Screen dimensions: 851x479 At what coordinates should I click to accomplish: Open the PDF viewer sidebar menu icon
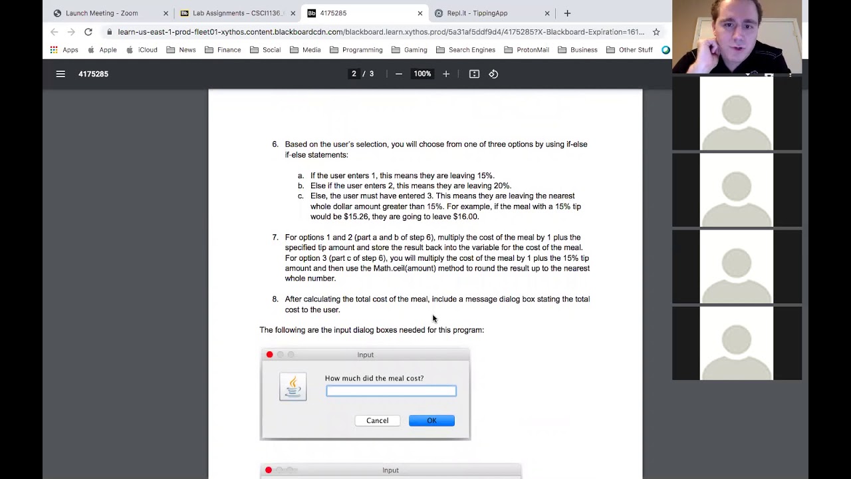pos(61,74)
